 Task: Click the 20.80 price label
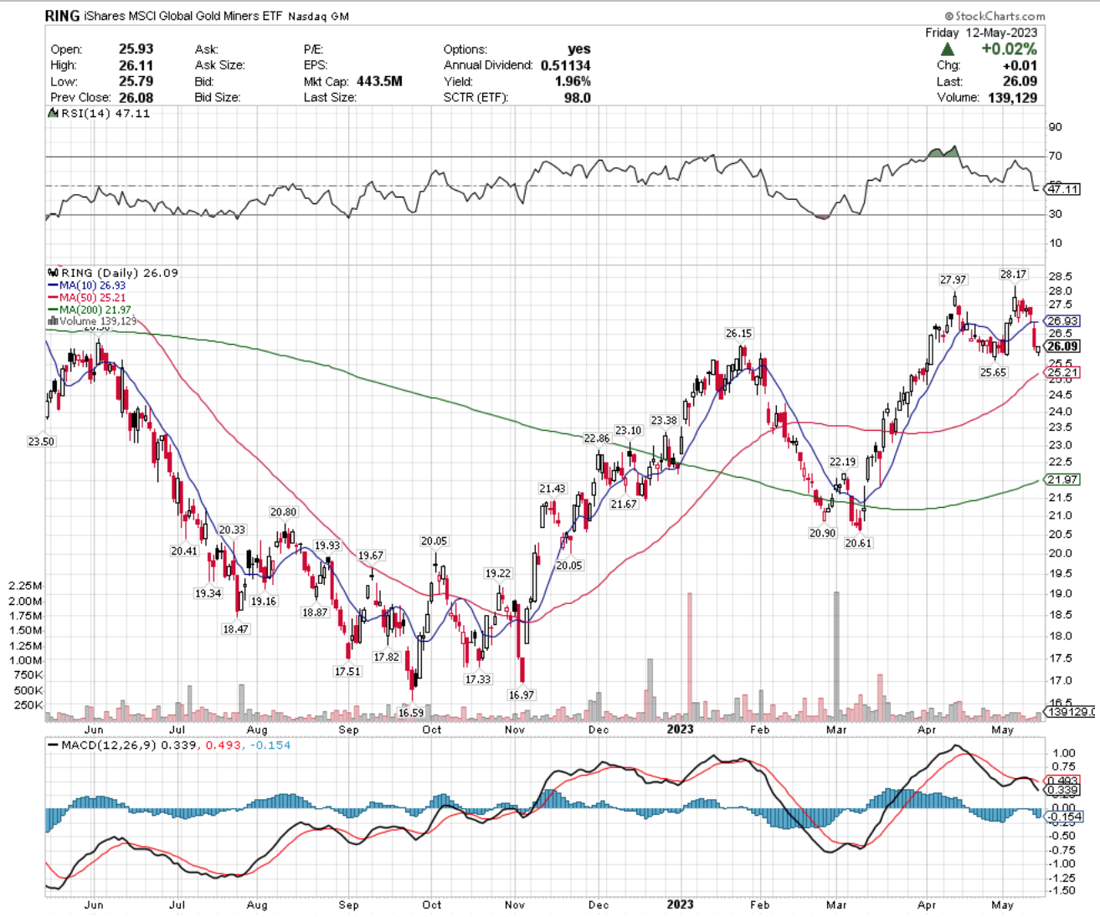coord(283,512)
